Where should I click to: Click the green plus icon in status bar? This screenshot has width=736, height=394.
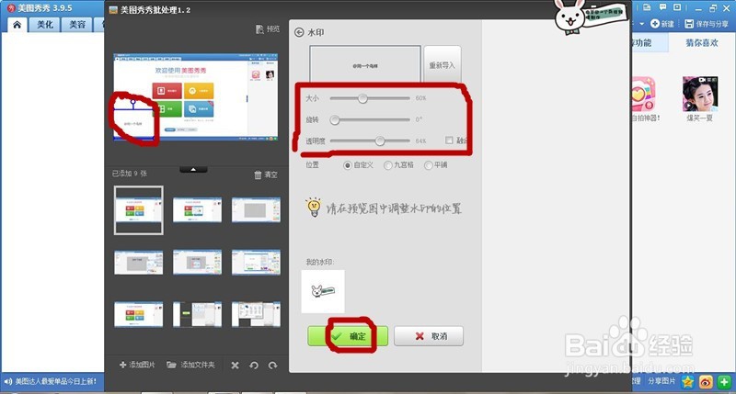pos(724,382)
